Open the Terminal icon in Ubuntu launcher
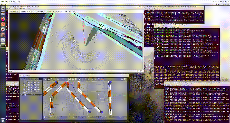Image resolution: width=230 pixels, height=123 pixels. coord(3,46)
